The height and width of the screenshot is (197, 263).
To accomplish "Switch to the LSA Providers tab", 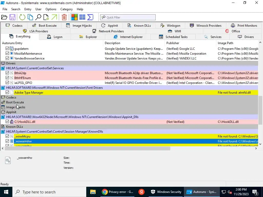I will 35,31.
